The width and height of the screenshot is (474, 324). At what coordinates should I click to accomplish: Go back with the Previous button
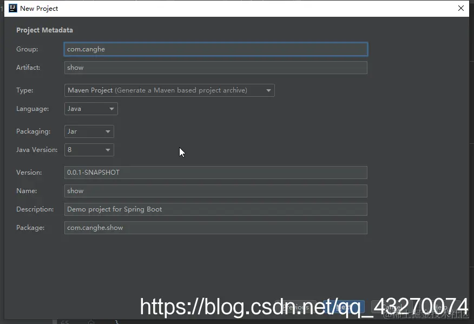tap(296, 307)
